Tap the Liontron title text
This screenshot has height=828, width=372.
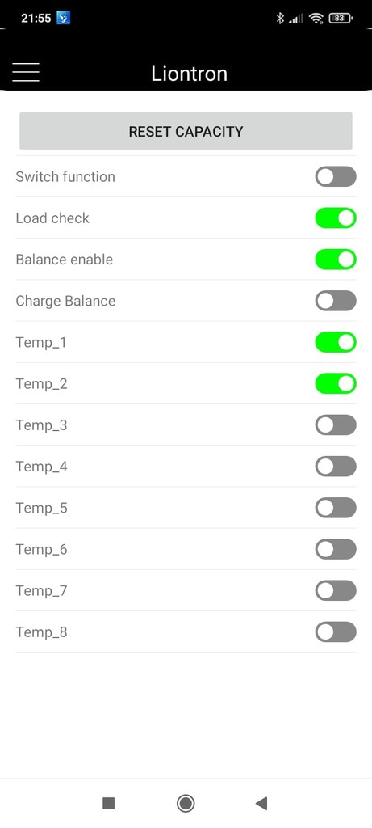(x=189, y=74)
